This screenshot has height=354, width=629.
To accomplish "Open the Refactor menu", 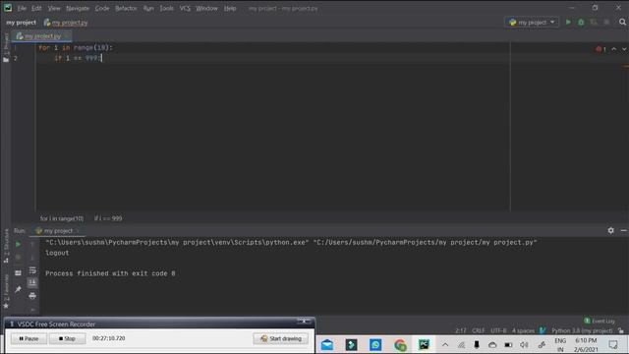I will (126, 8).
